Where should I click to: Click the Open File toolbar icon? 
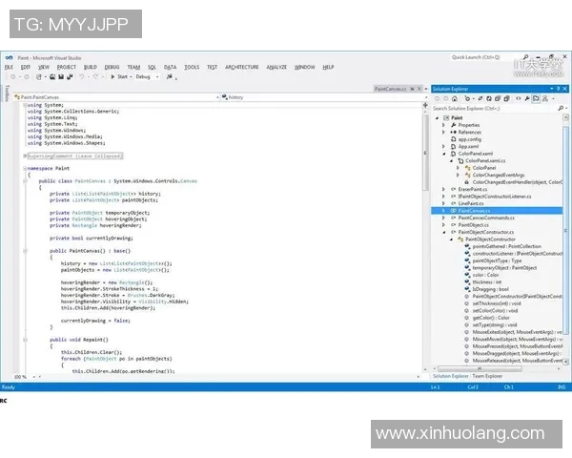pos(52,77)
